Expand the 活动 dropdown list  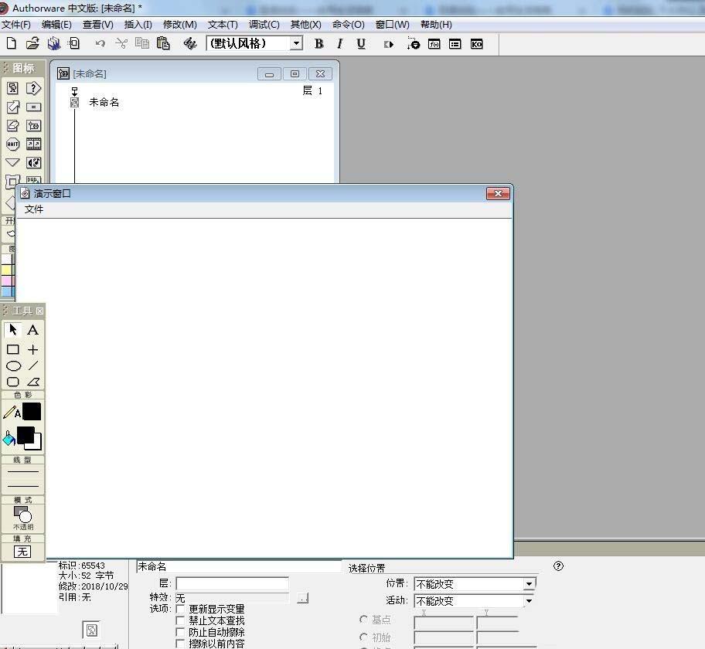click(x=529, y=601)
